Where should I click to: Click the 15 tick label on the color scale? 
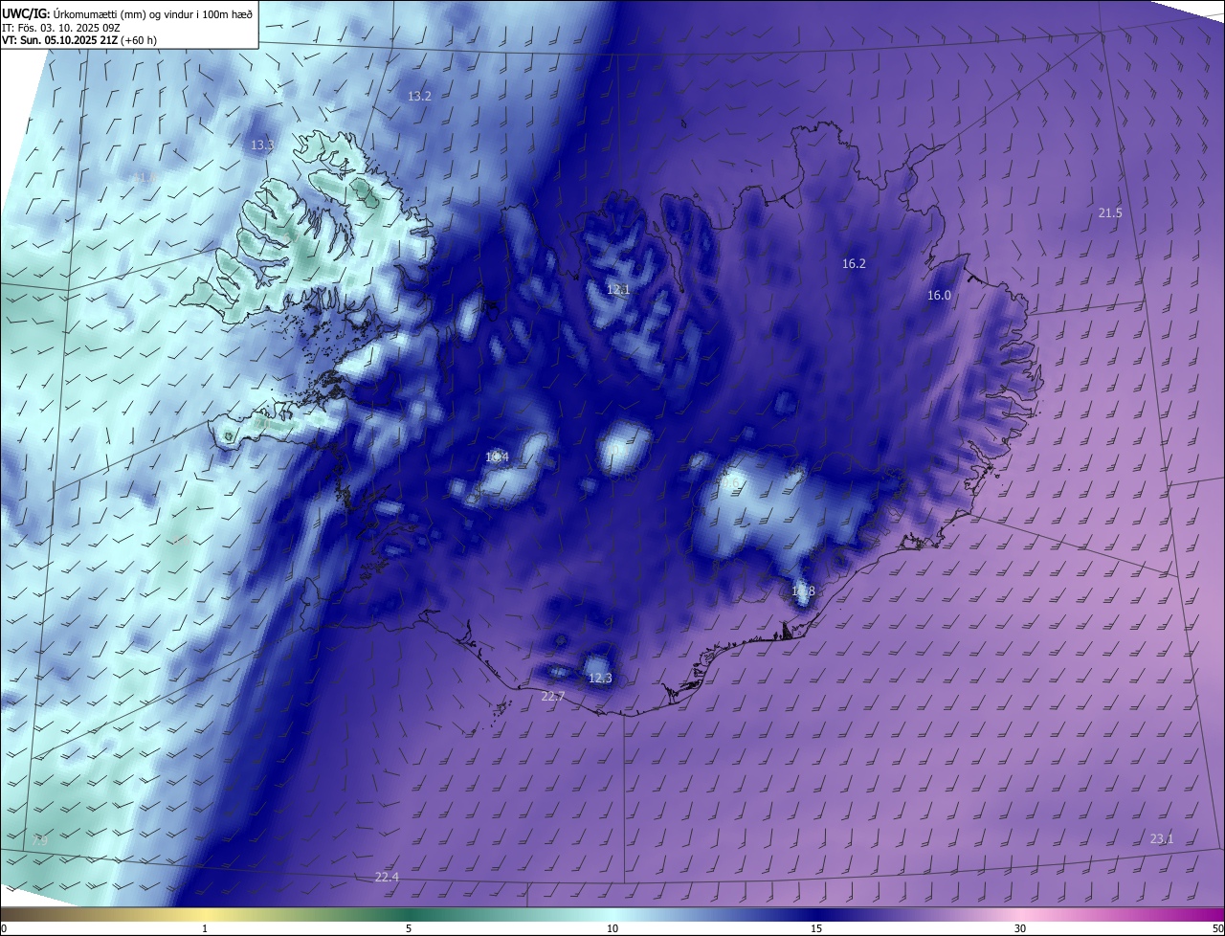coord(816,928)
